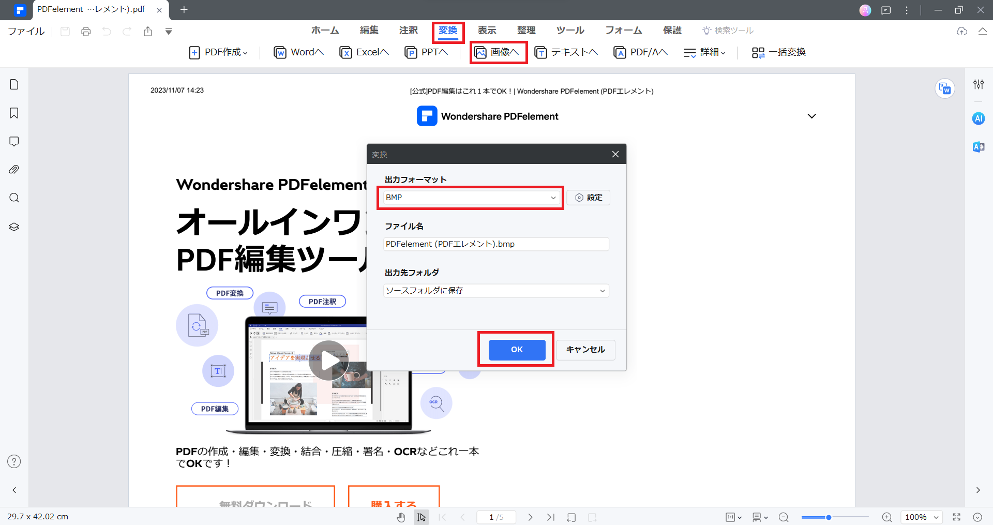Click the floating convert-to-Word icon
The image size is (993, 525).
(x=945, y=89)
